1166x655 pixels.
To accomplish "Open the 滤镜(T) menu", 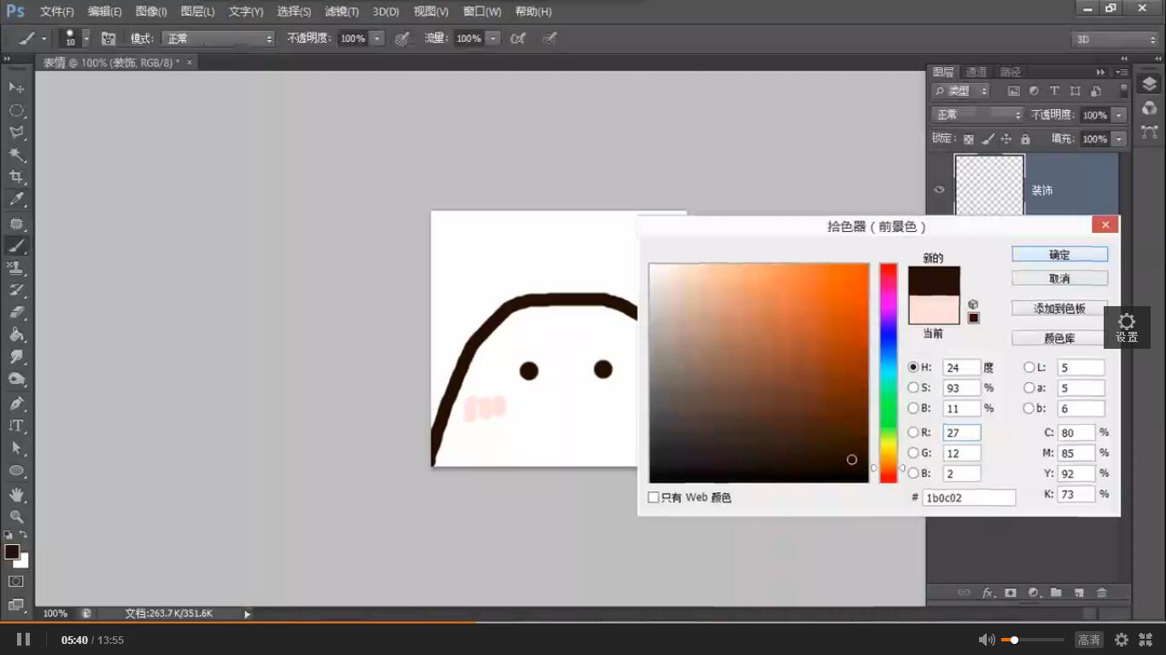I will click(x=341, y=12).
